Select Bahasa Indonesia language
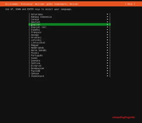The image size is (142, 123). (70, 17)
